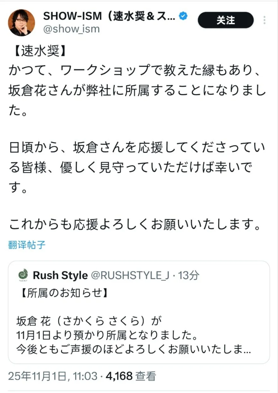Screen dimensions: 278x393
Task: Click the @RUSHSTYLE_J handle
Action: [130, 275]
